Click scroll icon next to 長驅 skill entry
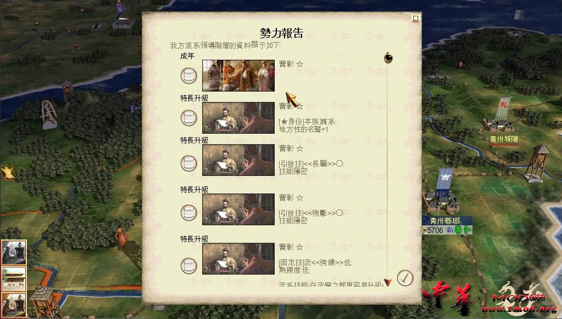562x319 pixels. point(188,163)
